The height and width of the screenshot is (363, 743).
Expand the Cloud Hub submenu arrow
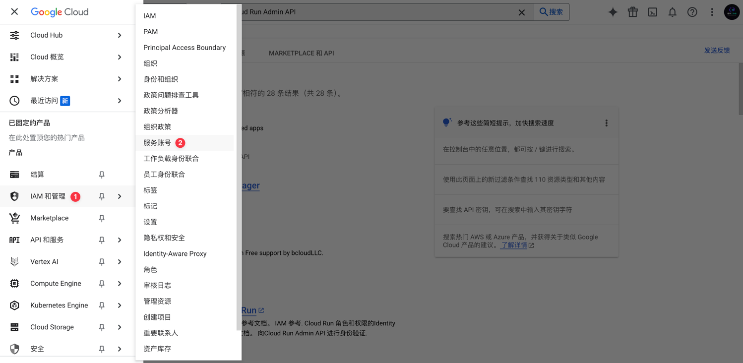click(120, 35)
